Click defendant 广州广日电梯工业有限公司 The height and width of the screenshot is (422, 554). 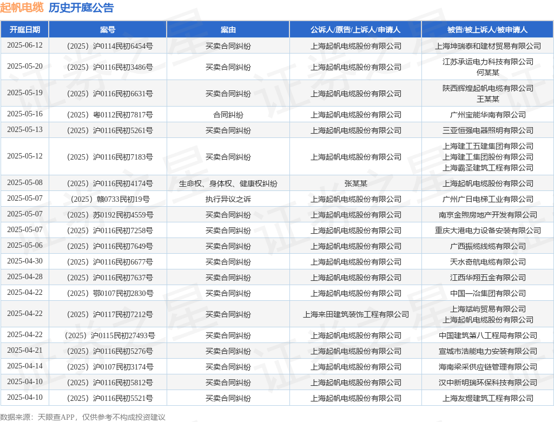[x=487, y=199]
